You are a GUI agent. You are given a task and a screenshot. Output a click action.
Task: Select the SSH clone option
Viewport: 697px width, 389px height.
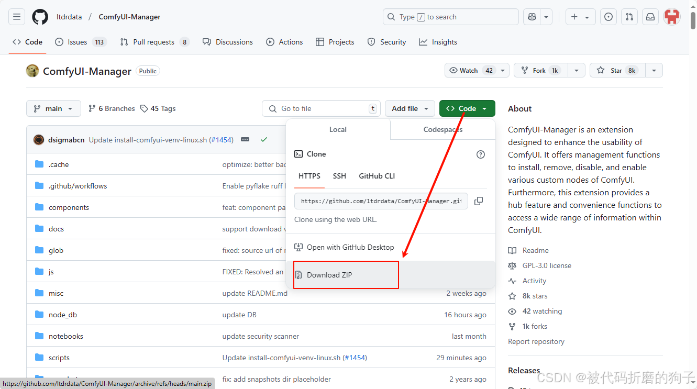coord(339,176)
